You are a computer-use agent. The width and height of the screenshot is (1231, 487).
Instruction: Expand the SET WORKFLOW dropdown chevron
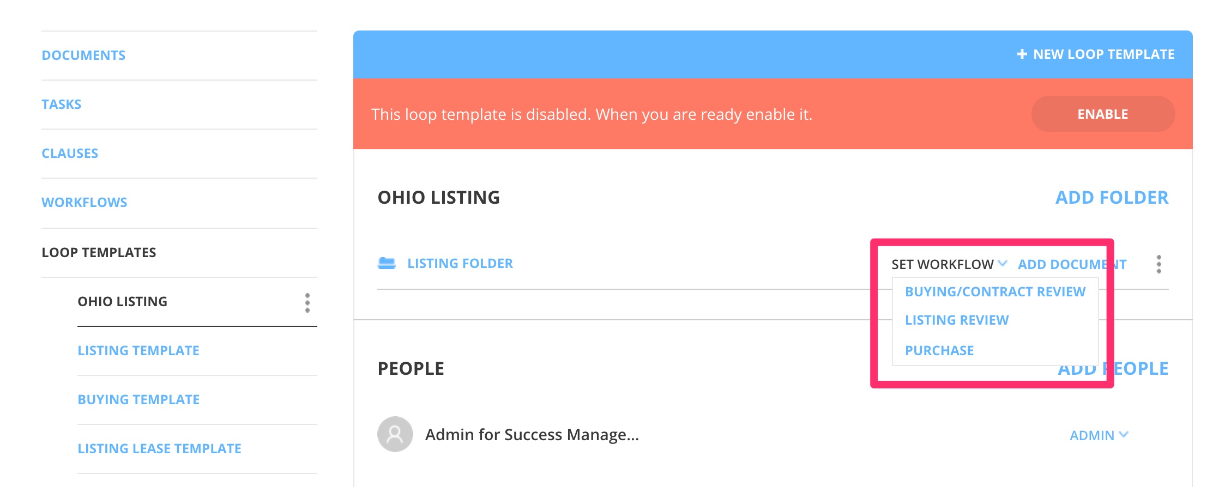[x=1001, y=264]
